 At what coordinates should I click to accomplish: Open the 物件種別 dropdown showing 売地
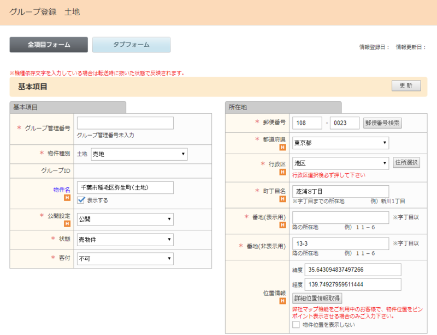click(x=139, y=154)
